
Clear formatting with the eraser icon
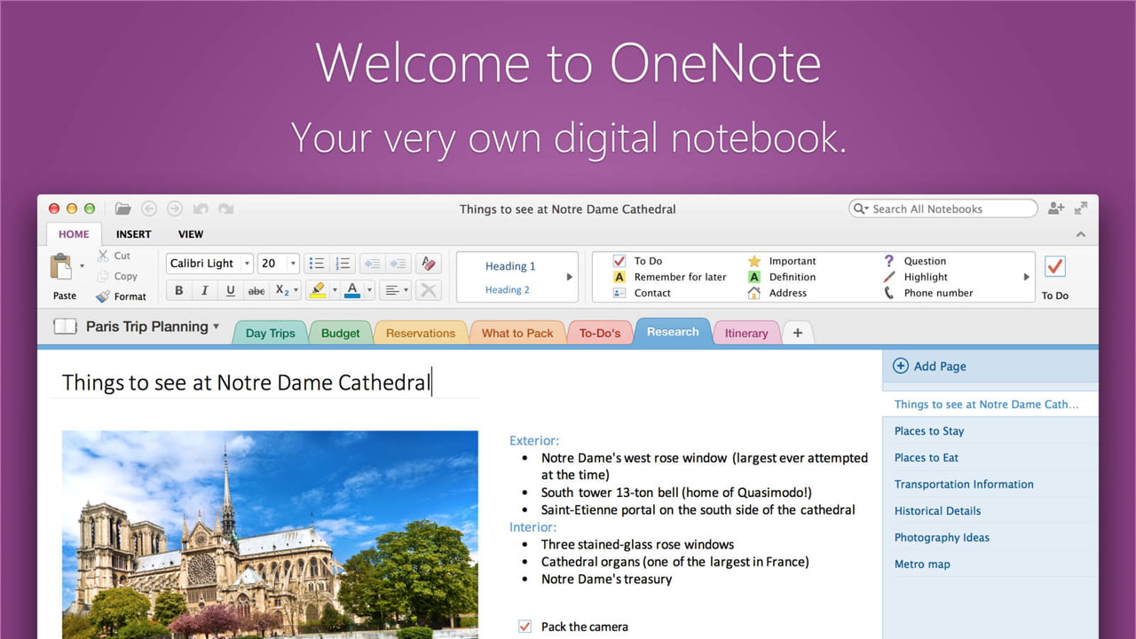pyautogui.click(x=428, y=264)
